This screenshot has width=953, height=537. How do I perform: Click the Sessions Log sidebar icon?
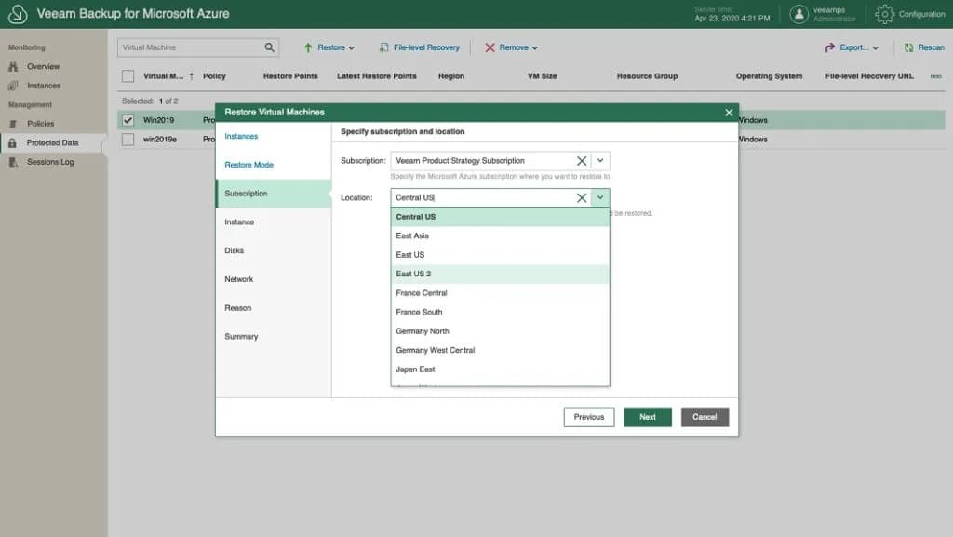[x=13, y=162]
